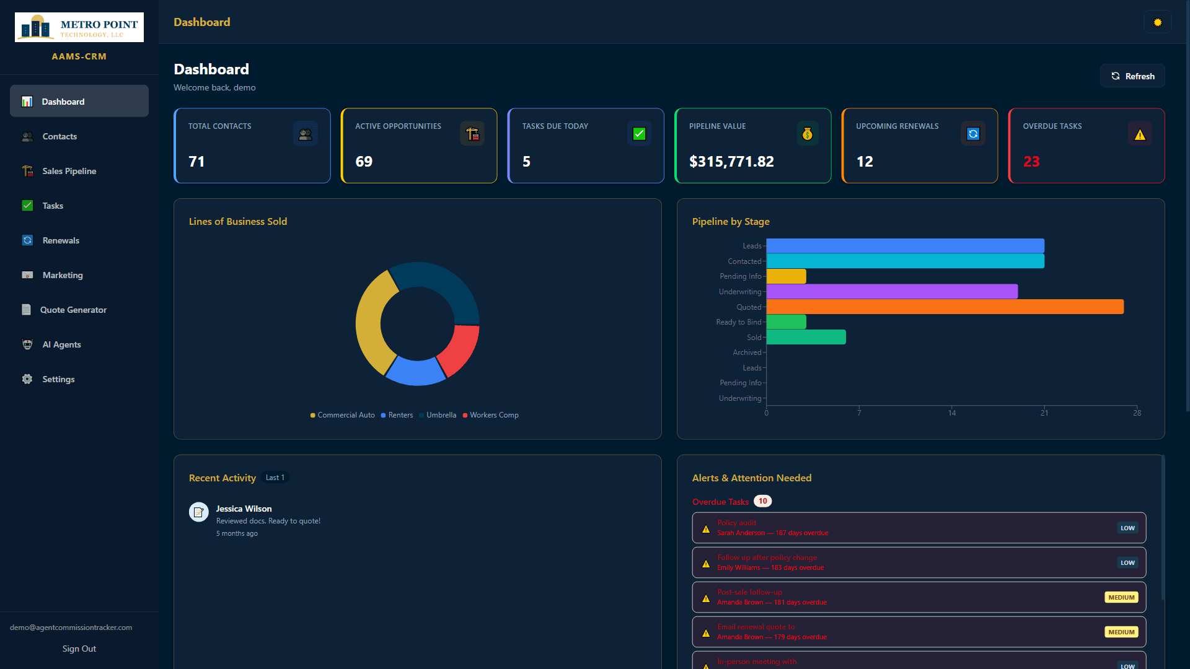The height and width of the screenshot is (669, 1190).
Task: Toggle the light/dark theme switch
Action: (1157, 22)
